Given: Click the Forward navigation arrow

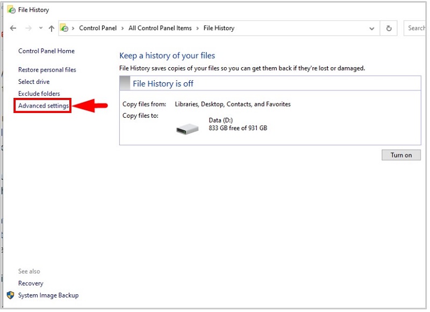Looking at the screenshot, I should tap(28, 28).
